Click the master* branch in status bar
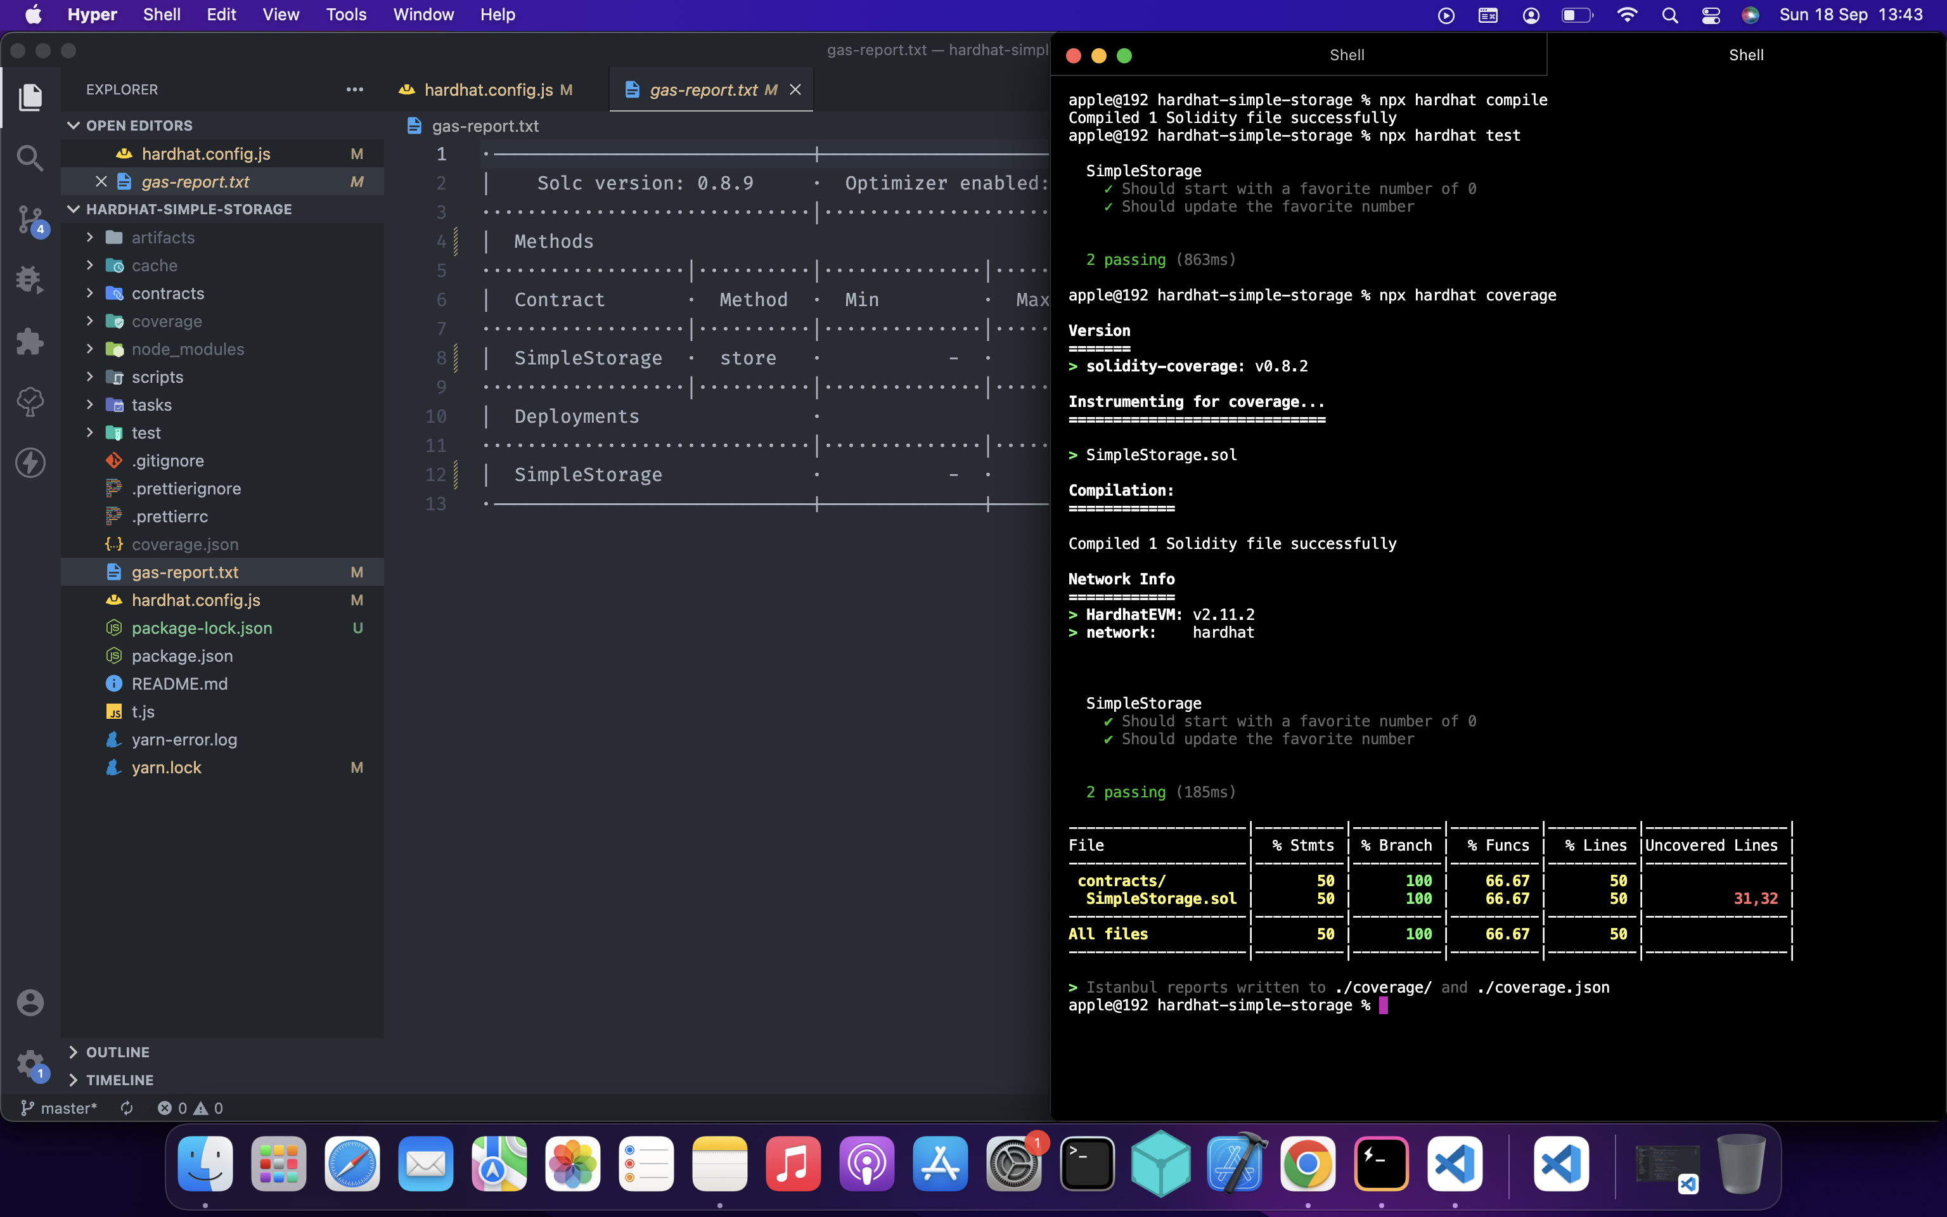 pyautogui.click(x=59, y=1109)
